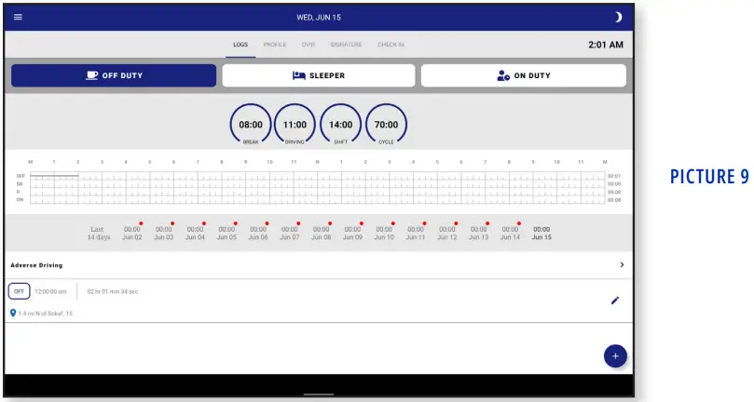
Task: Open the CHECK IN tab
Action: tap(391, 45)
